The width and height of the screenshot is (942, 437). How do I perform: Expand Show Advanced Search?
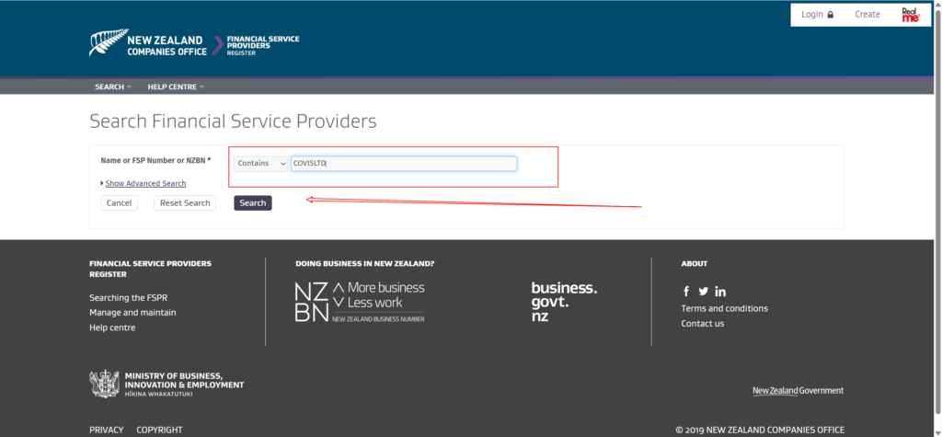145,184
